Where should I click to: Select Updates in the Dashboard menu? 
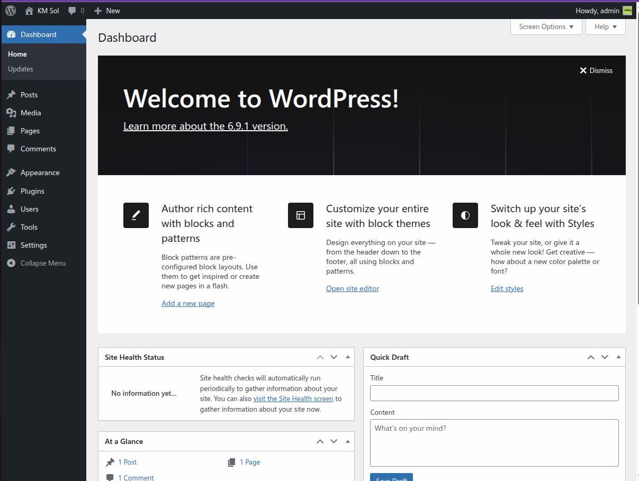20,69
